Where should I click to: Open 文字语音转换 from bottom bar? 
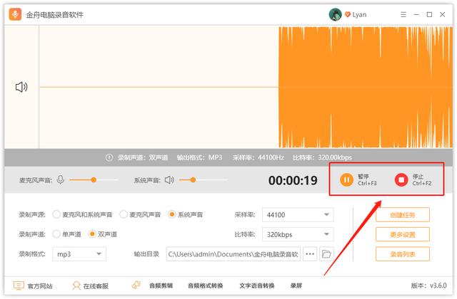pyautogui.click(x=257, y=285)
